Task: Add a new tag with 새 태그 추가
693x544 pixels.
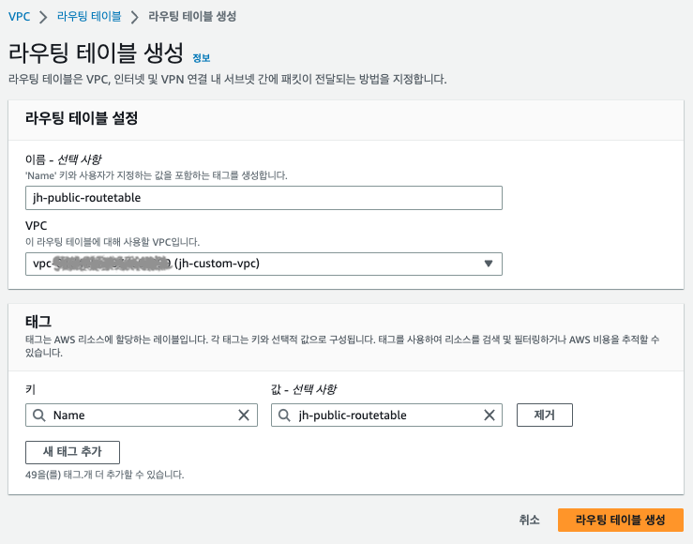Action: (72, 452)
